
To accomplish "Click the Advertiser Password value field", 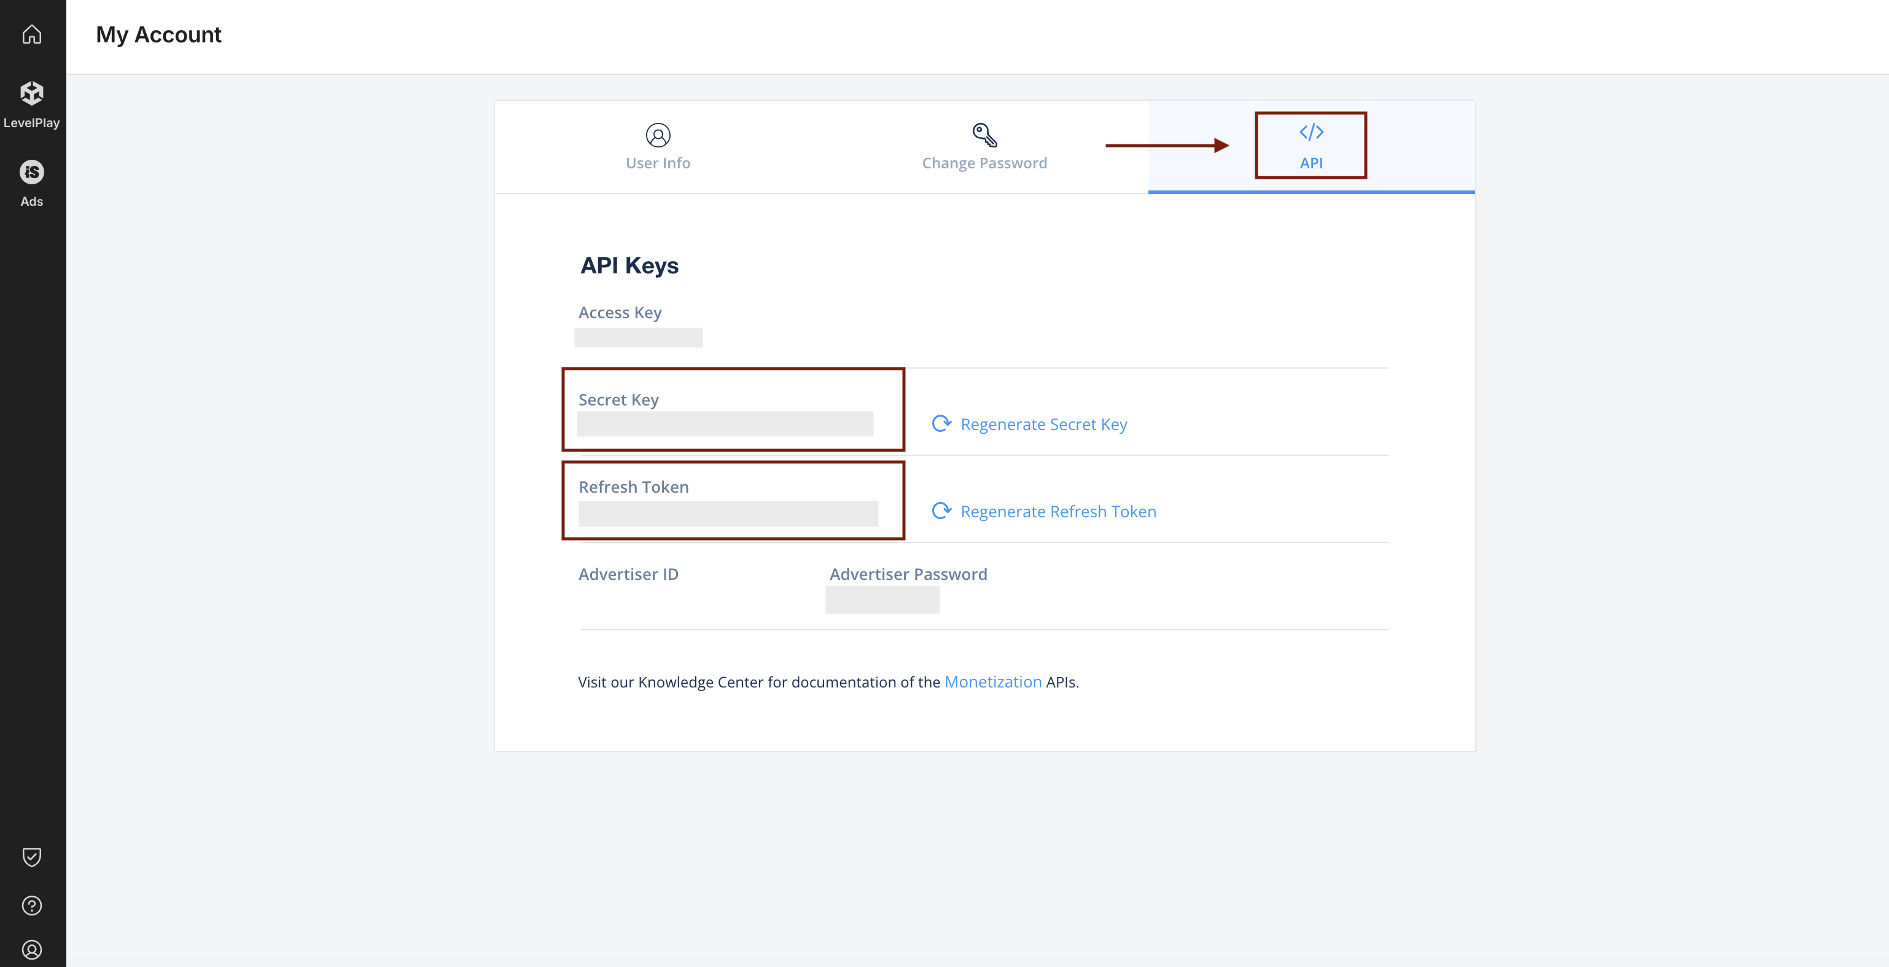I will pos(882,600).
